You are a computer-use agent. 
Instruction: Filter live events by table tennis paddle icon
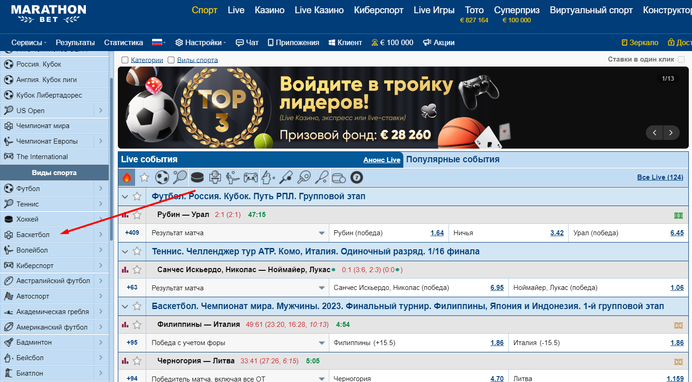pos(304,177)
